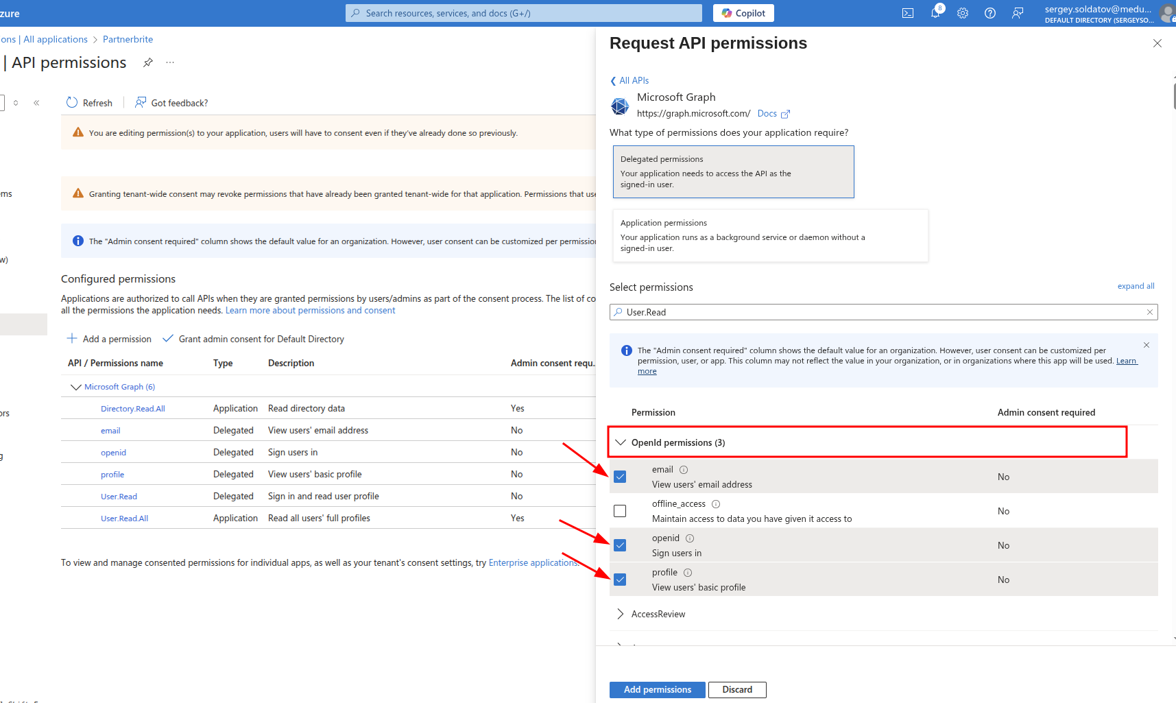Open the Copilot button
This screenshot has width=1176, height=703.
(x=744, y=13)
